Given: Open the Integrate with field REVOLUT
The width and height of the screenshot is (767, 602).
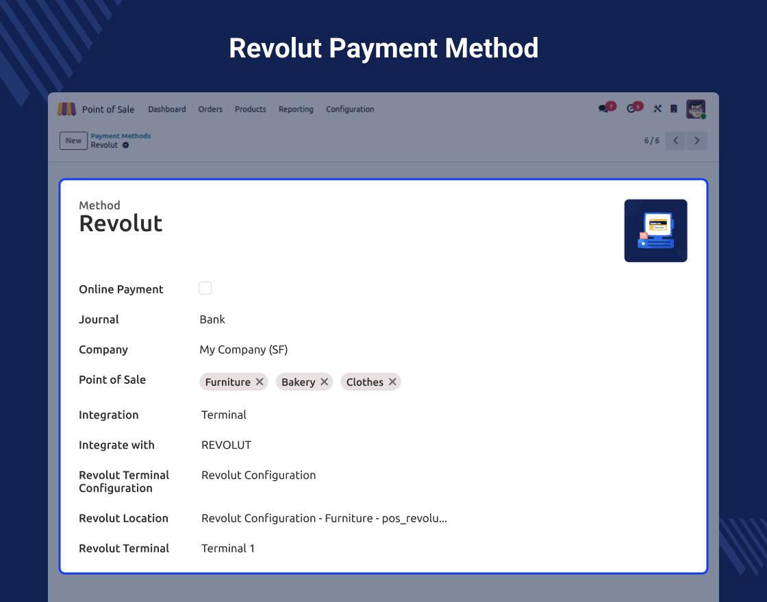Looking at the screenshot, I should (x=227, y=445).
